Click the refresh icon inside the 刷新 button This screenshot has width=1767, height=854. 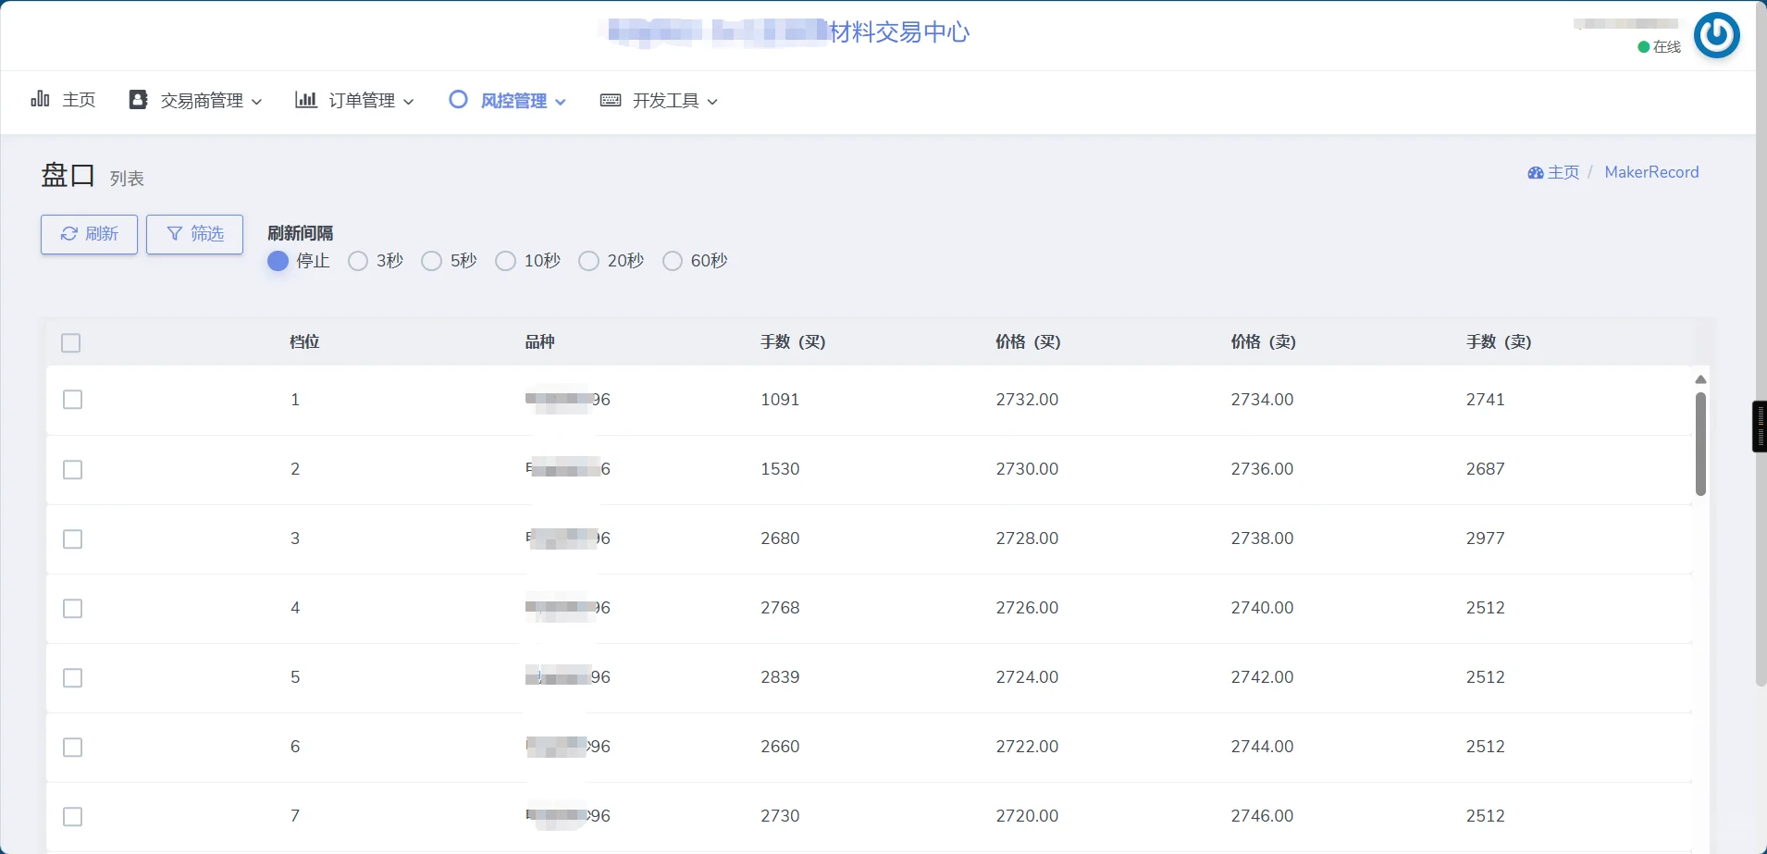pyautogui.click(x=69, y=234)
